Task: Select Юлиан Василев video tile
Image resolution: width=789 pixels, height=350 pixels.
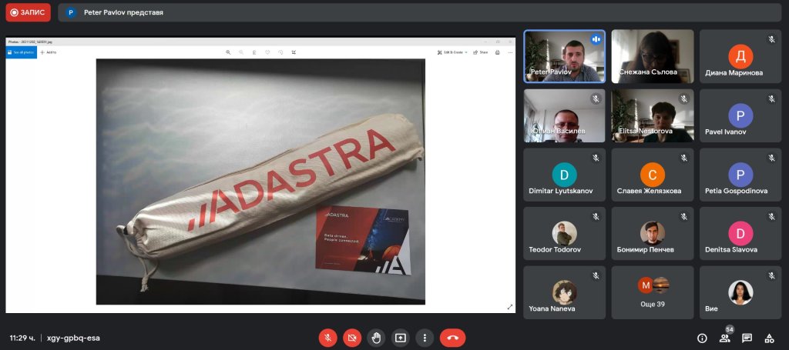Action: (564, 115)
